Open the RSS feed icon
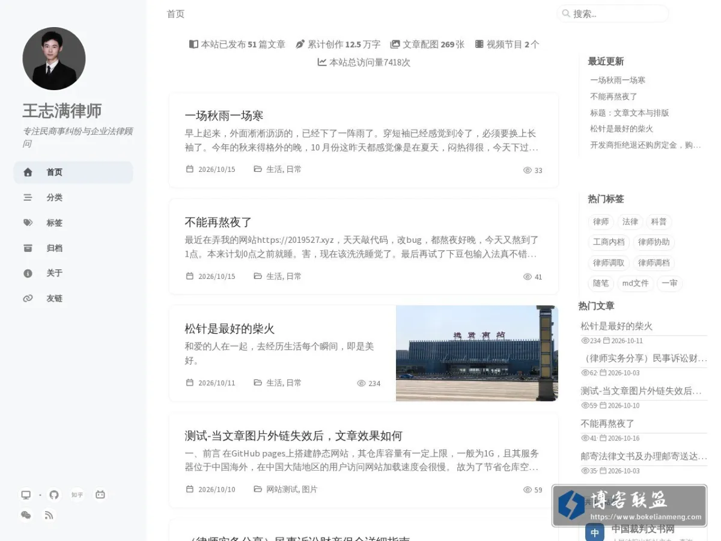Screen dimensions: 721x541 [x=49, y=515]
